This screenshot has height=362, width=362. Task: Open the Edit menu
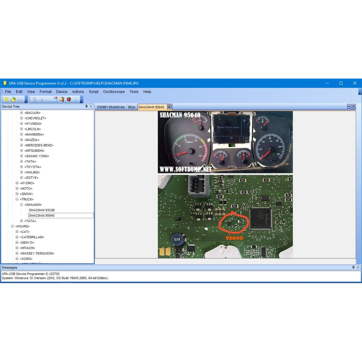coord(19,92)
